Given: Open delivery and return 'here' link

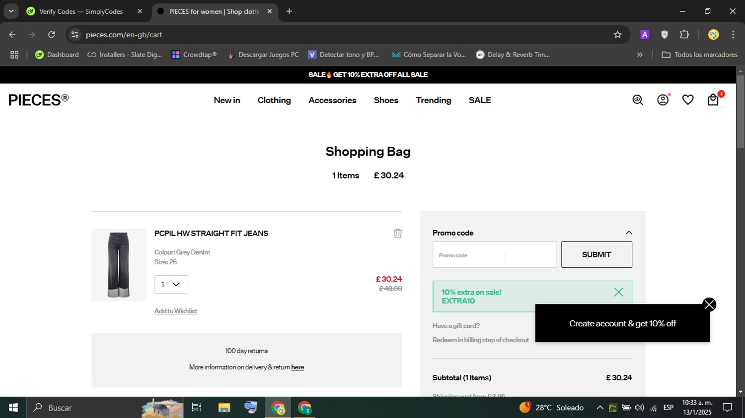Looking at the screenshot, I should [298, 367].
